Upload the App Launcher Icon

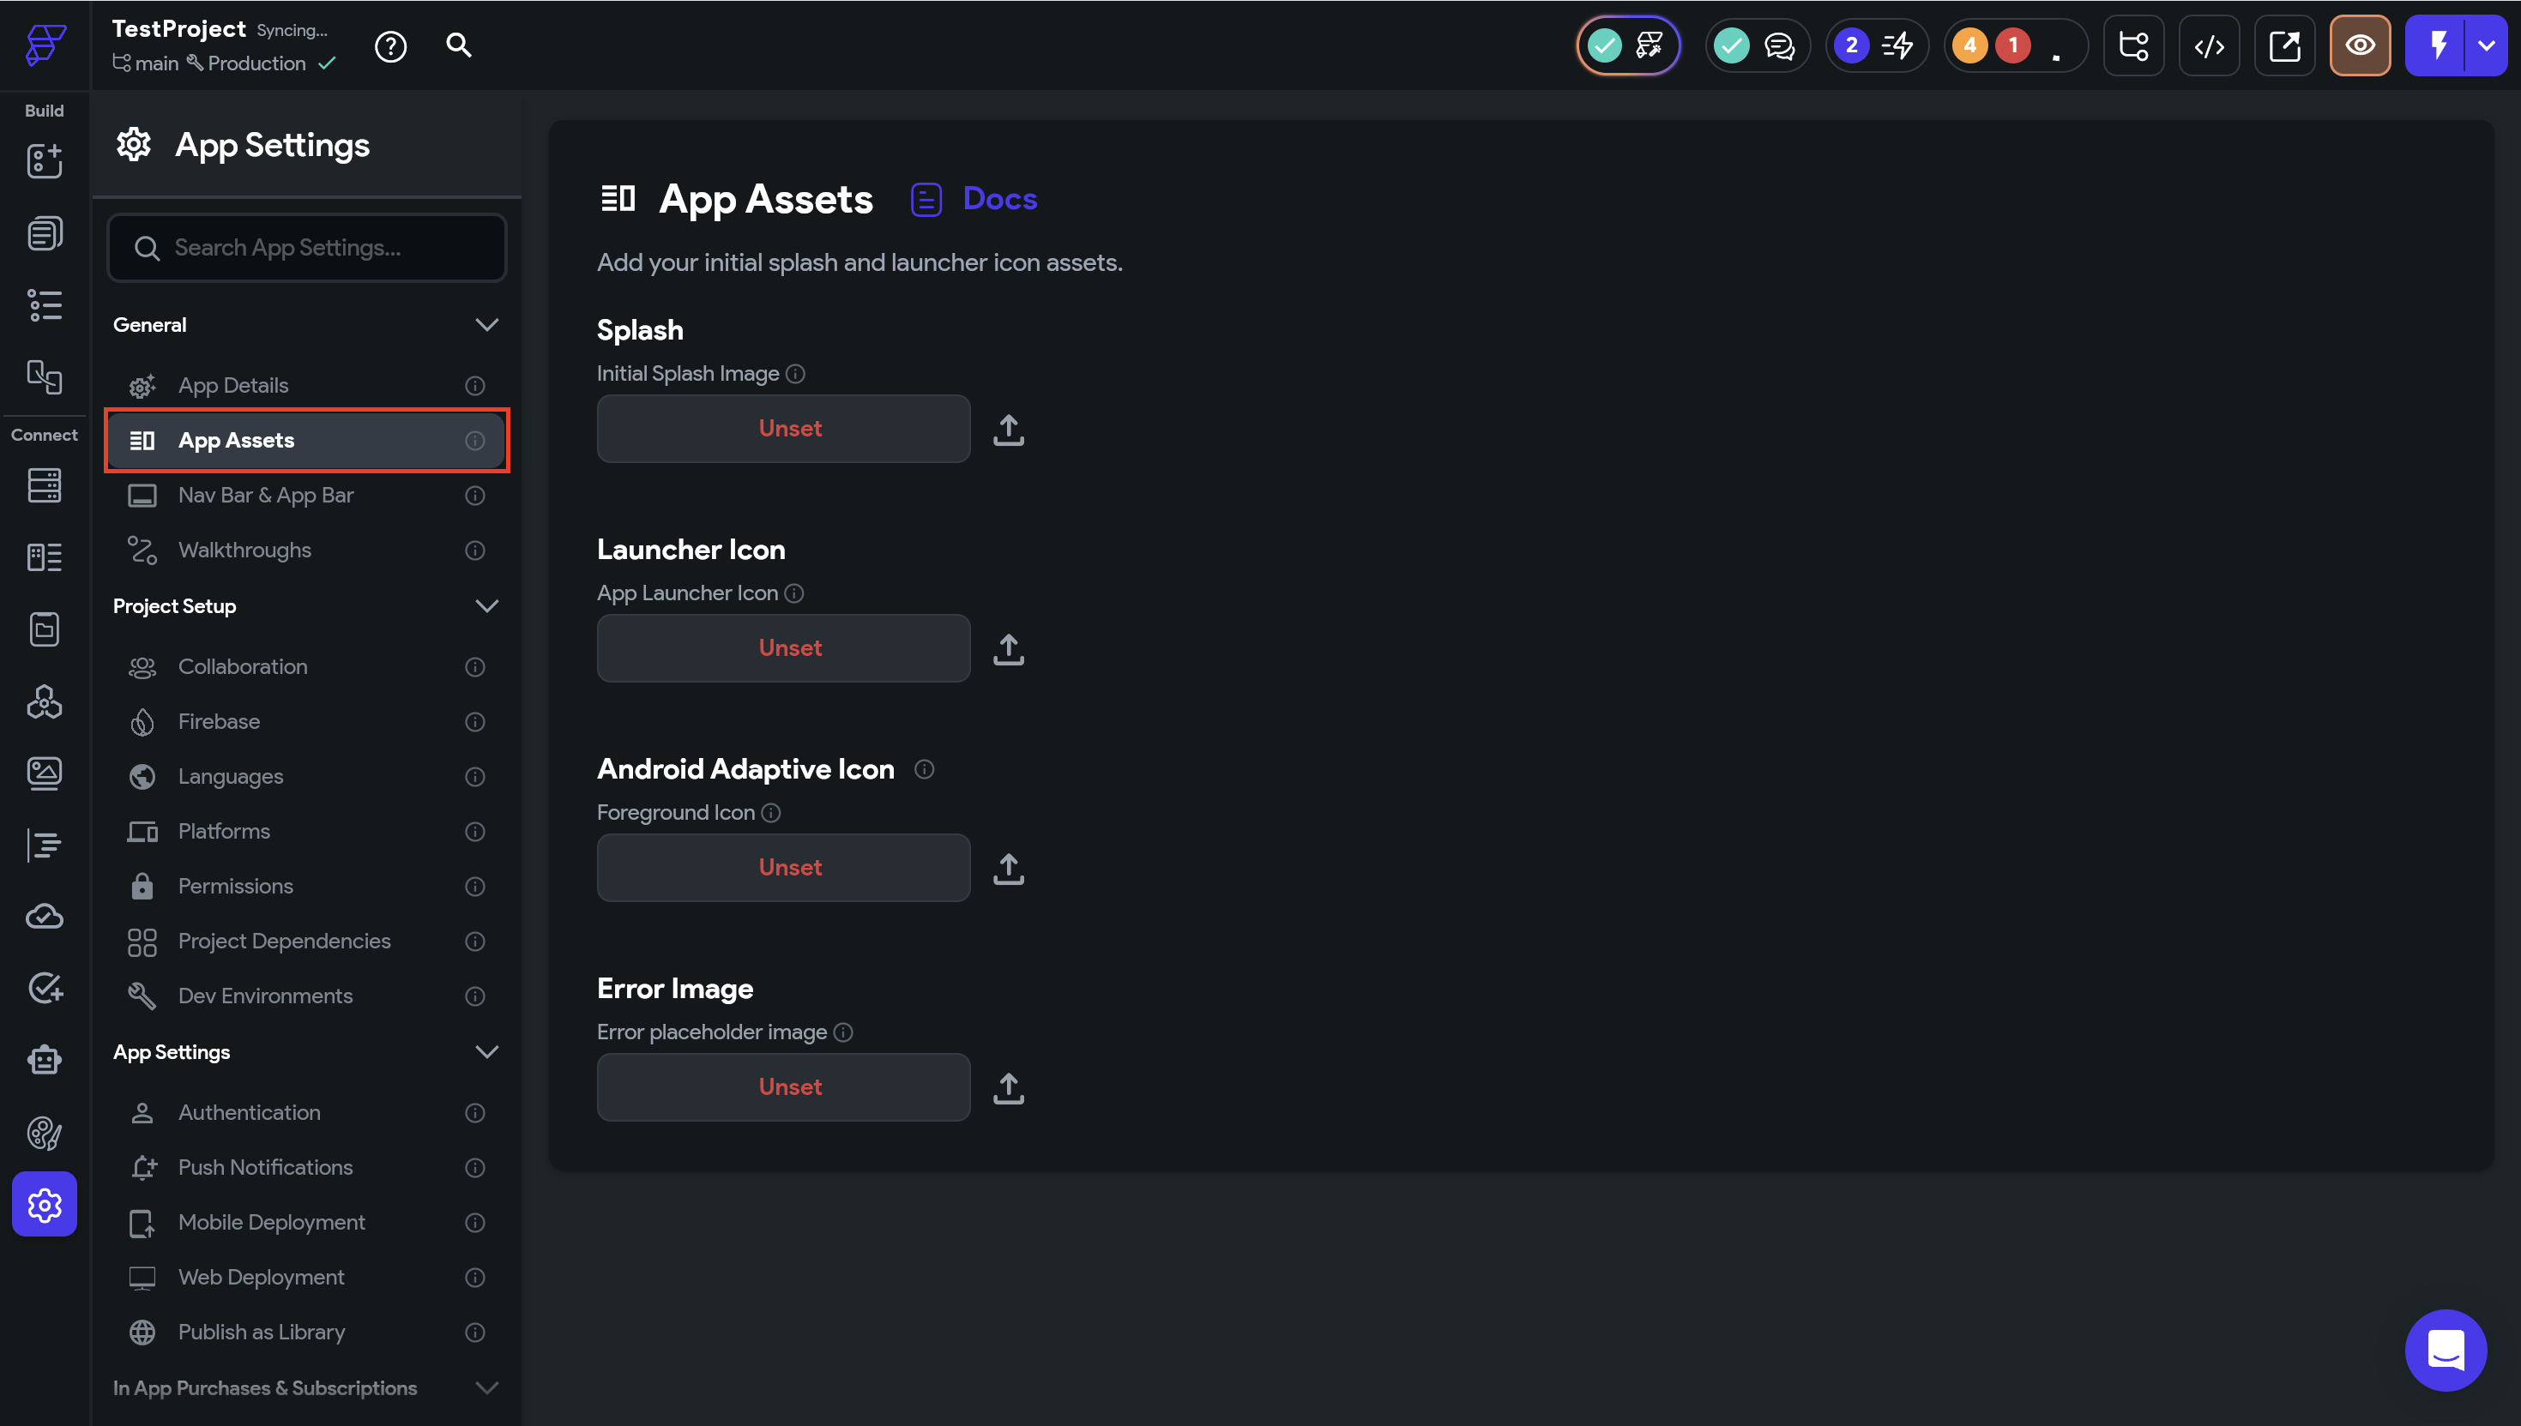(1008, 648)
